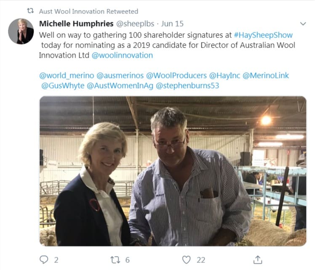Viewport: 315px width, 270px height.
Task: Visit the @woolinnovation mention
Action: pyautogui.click(x=122, y=55)
